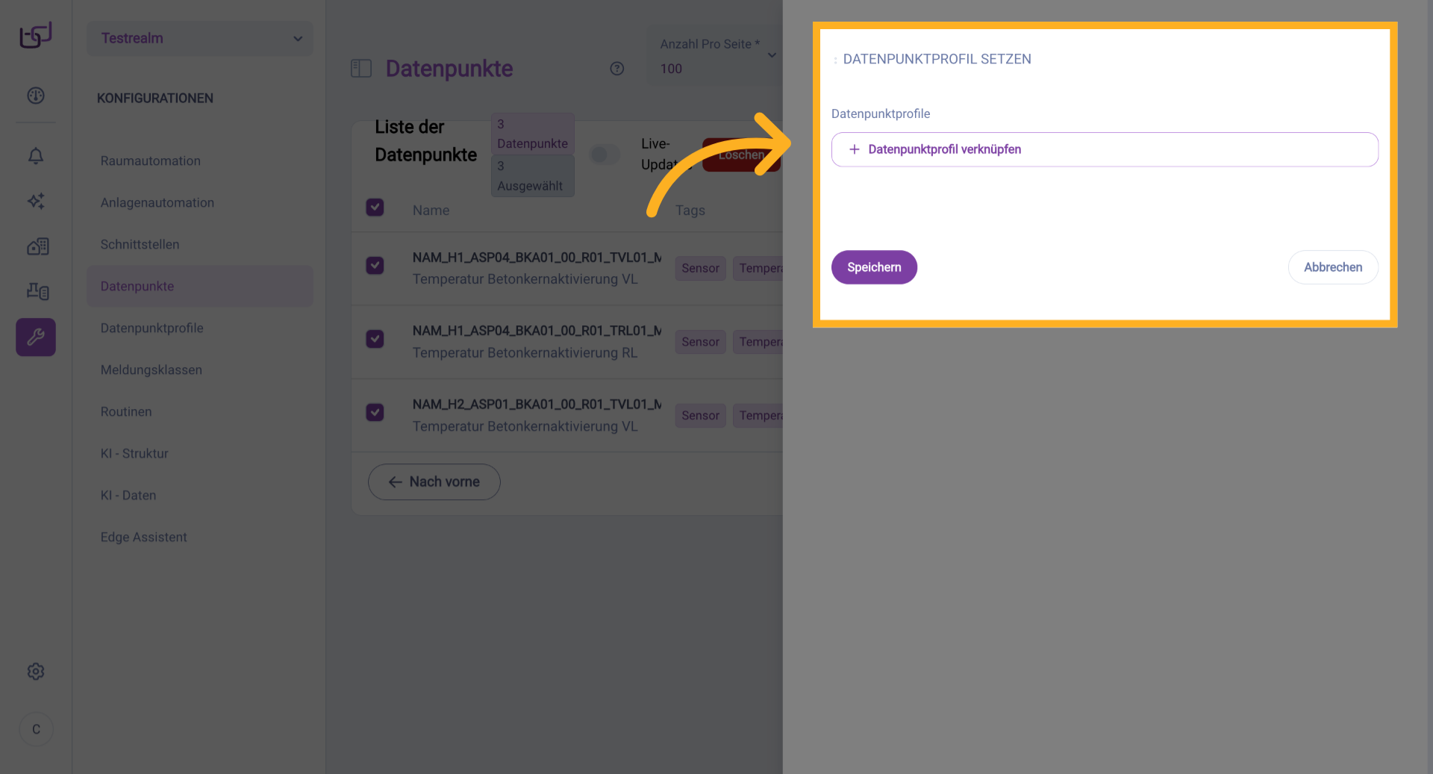This screenshot has width=1433, height=774.
Task: Open Datenpunktprofile in the configuration menu
Action: tap(152, 328)
